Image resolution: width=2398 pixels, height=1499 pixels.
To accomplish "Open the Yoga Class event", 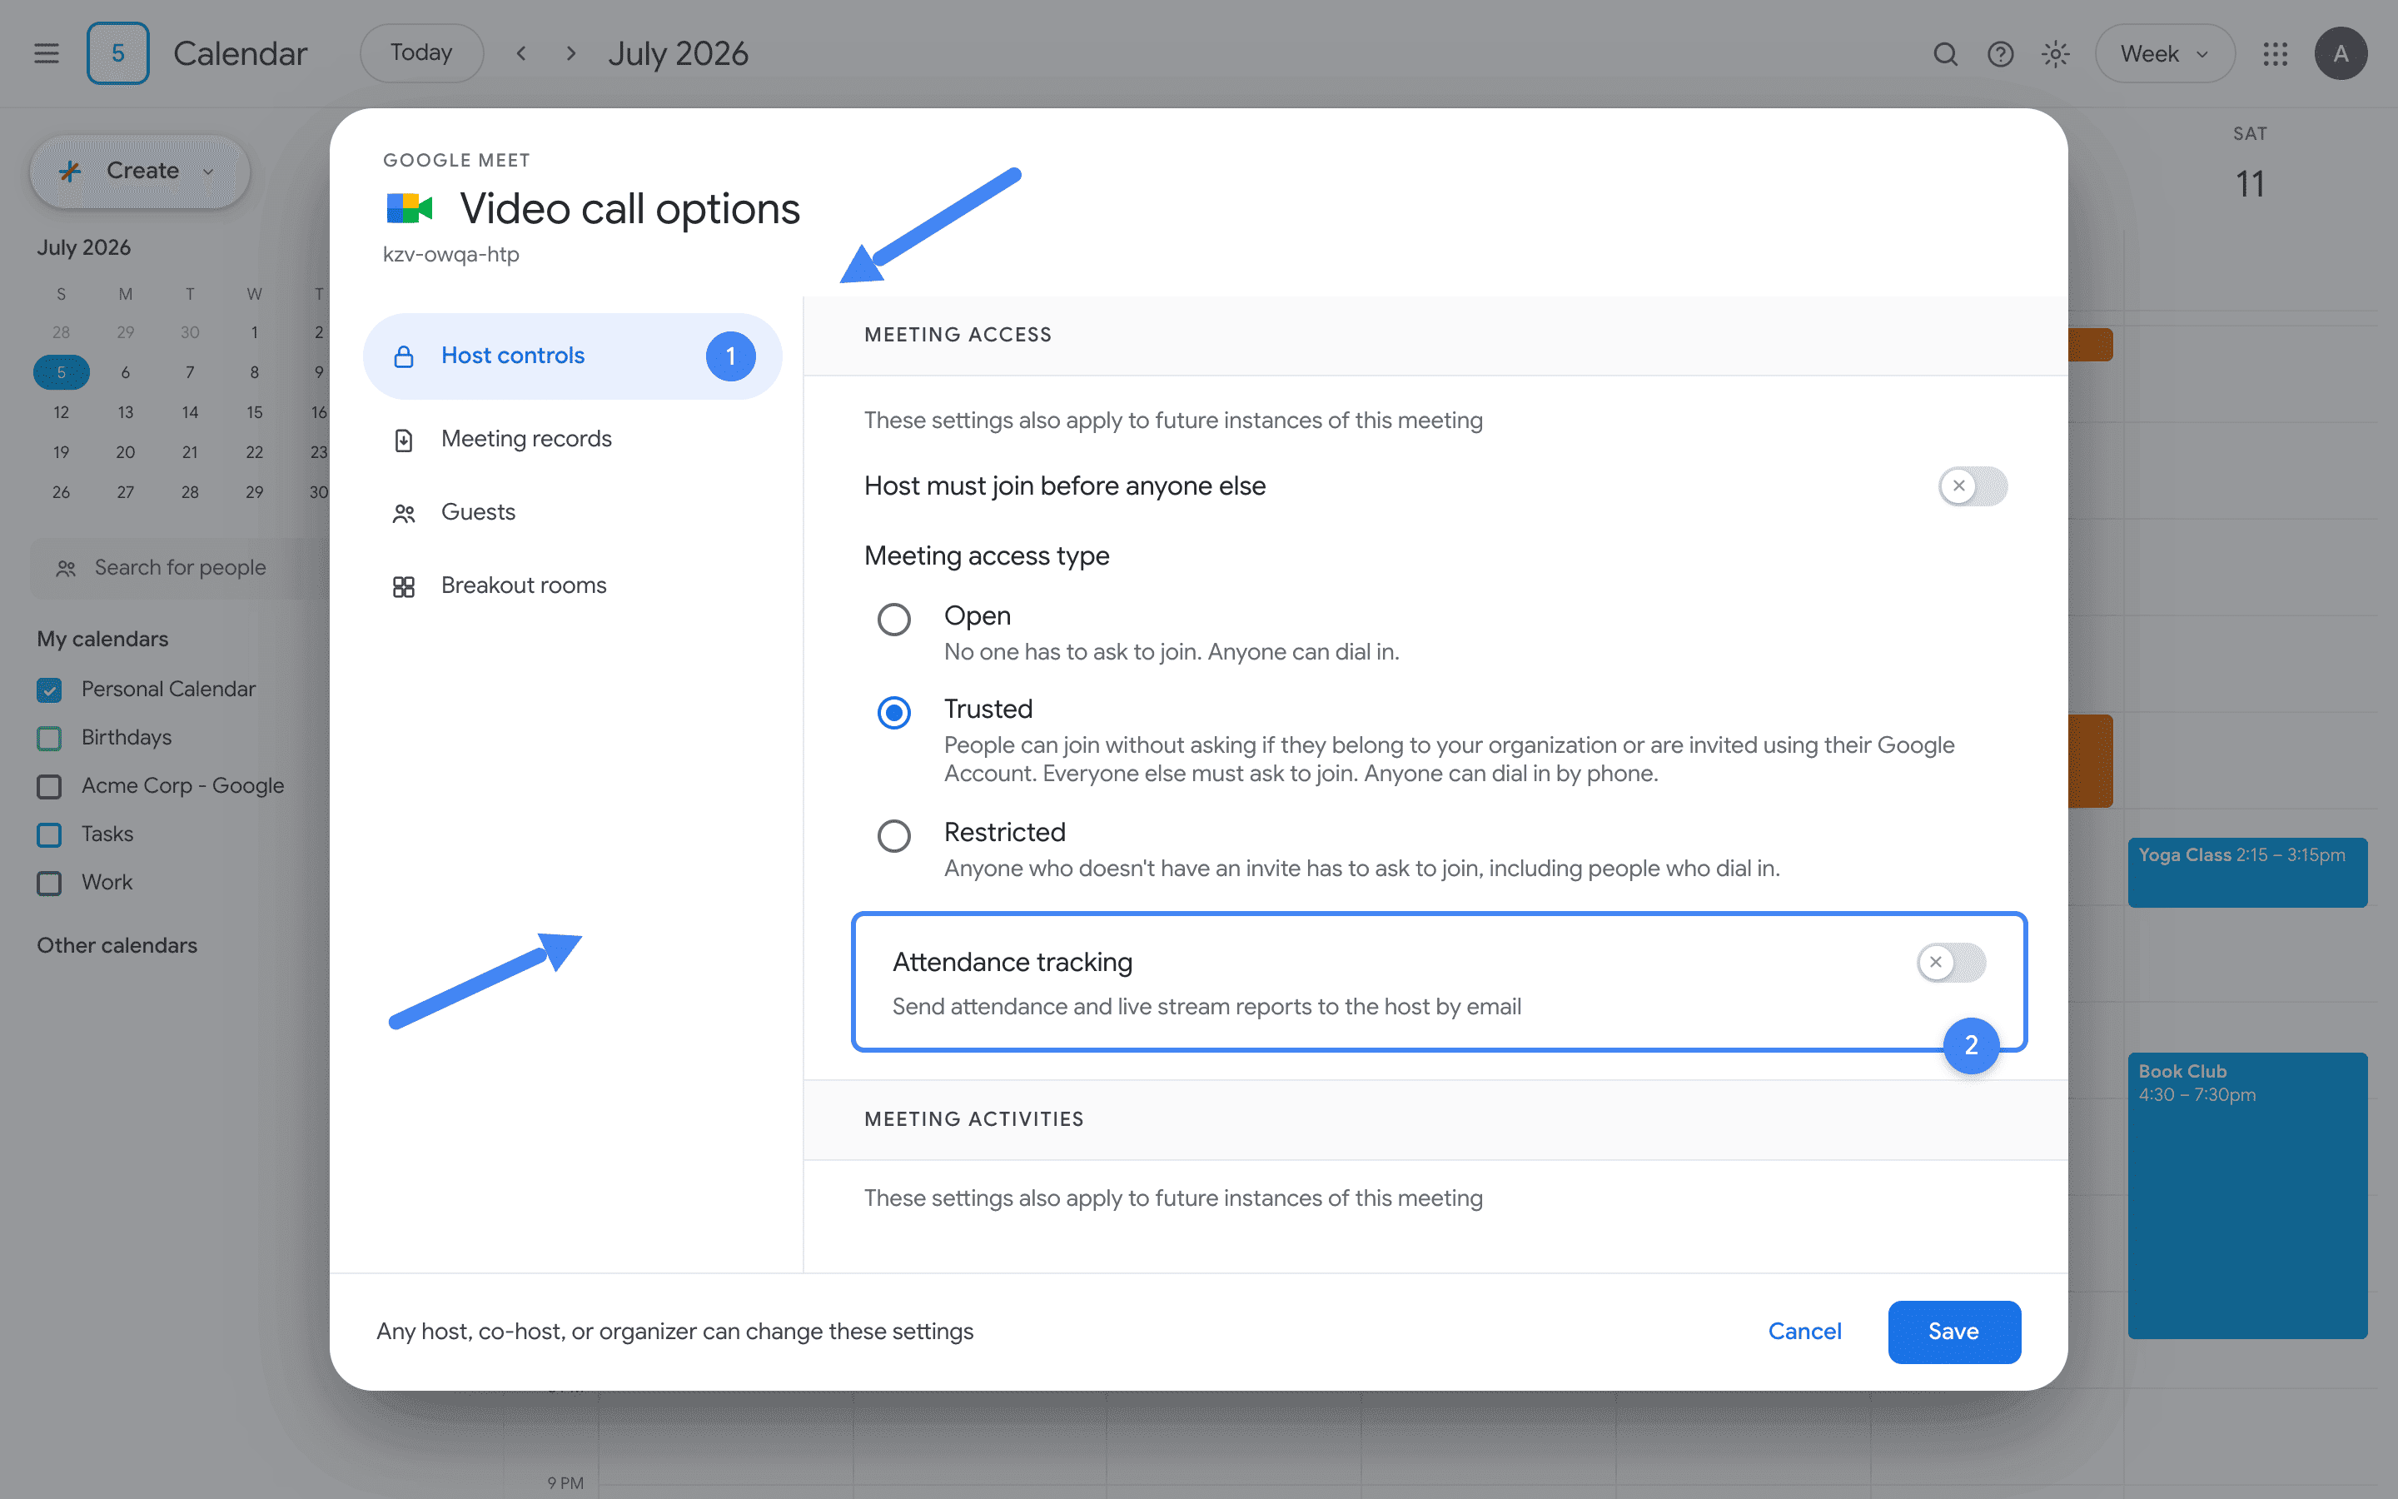I will point(2246,873).
